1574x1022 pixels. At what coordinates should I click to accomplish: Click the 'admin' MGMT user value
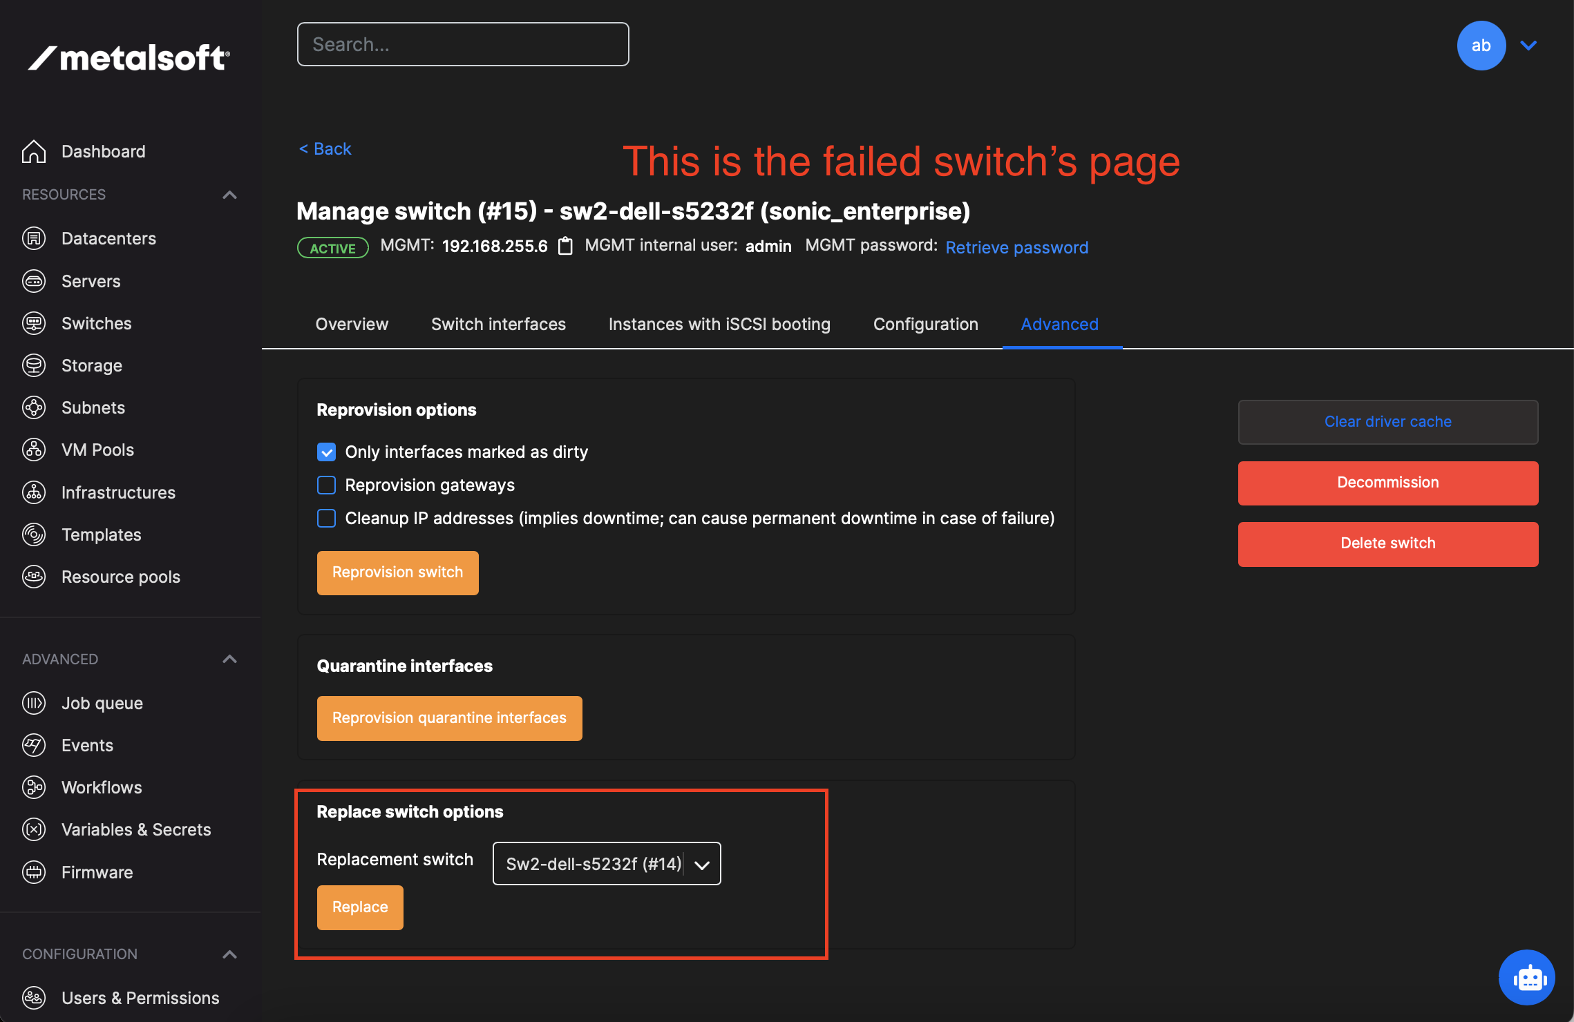(x=768, y=247)
